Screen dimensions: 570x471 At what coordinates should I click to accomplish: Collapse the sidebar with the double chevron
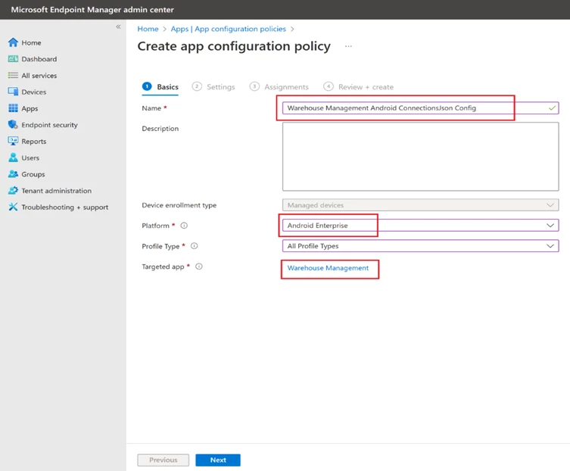118,27
